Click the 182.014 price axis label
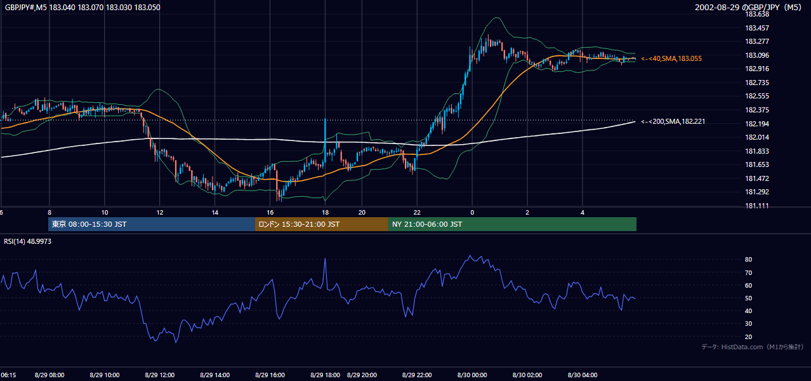811x381 pixels. 756,137
